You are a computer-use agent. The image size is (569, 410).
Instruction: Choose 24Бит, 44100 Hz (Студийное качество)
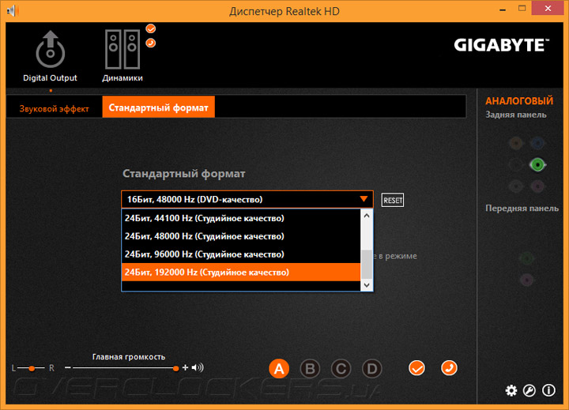click(x=241, y=218)
